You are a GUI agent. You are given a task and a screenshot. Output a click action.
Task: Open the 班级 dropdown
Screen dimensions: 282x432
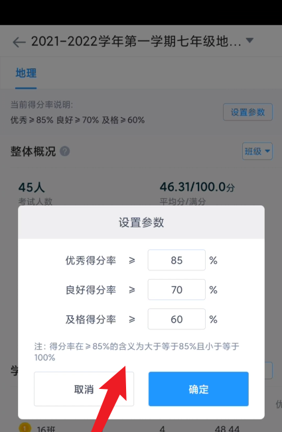click(257, 151)
